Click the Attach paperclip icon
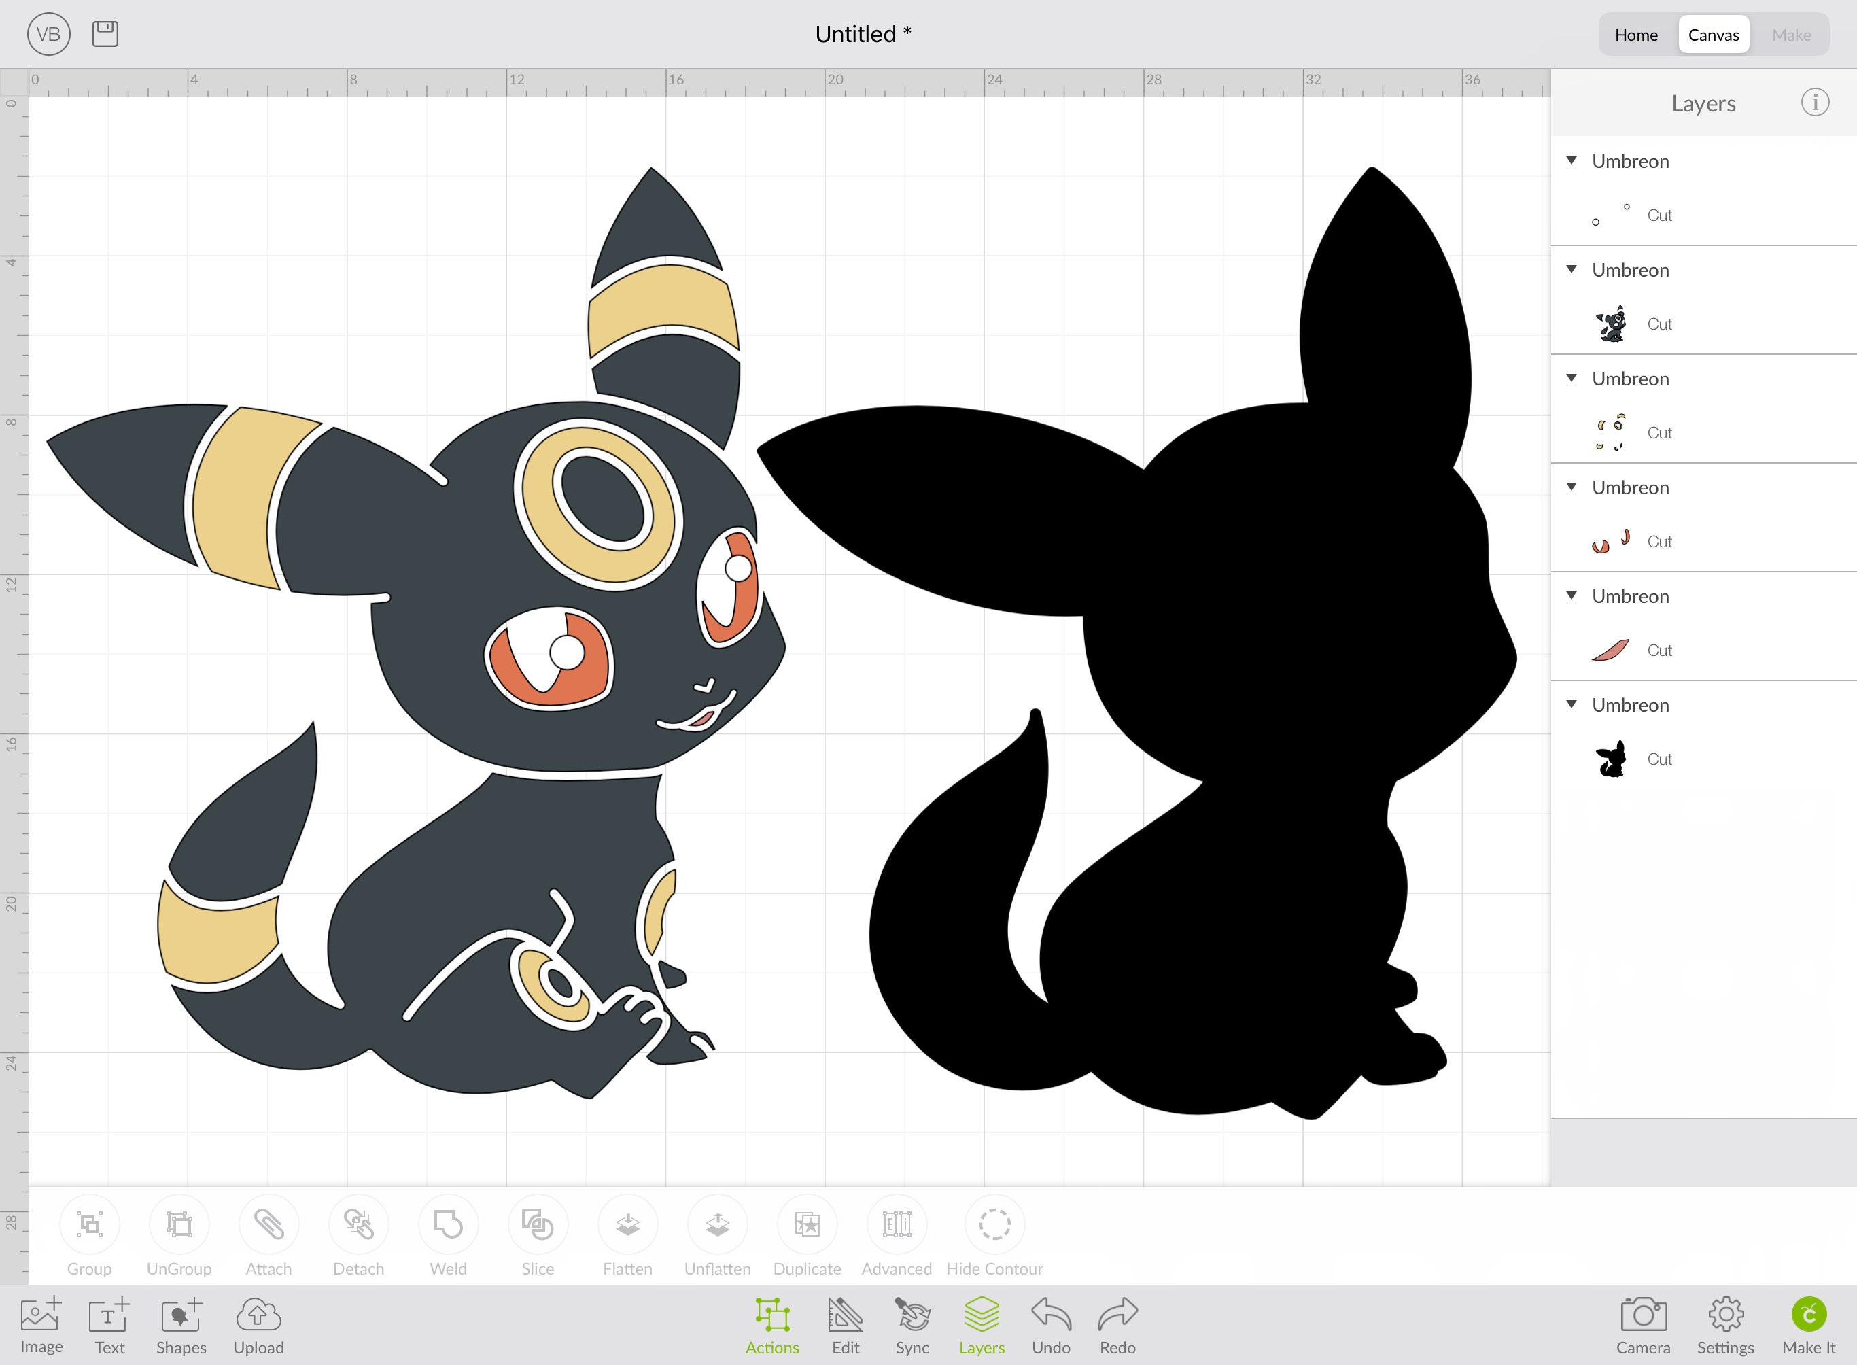Image resolution: width=1857 pixels, height=1365 pixels. pos(268,1224)
